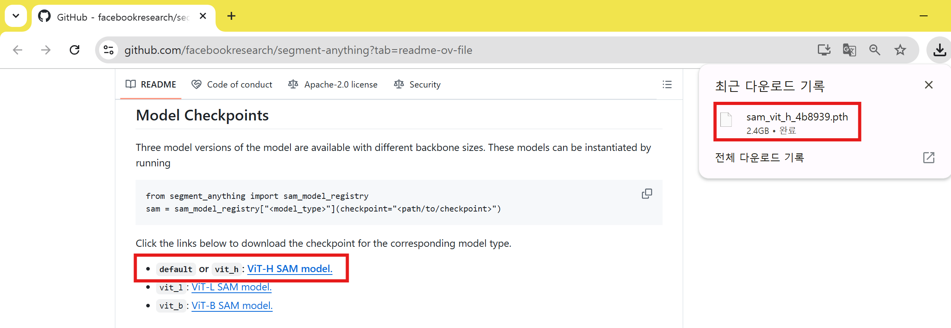The height and width of the screenshot is (328, 951).
Task: Click the github.com address bar URL
Action: tap(298, 50)
